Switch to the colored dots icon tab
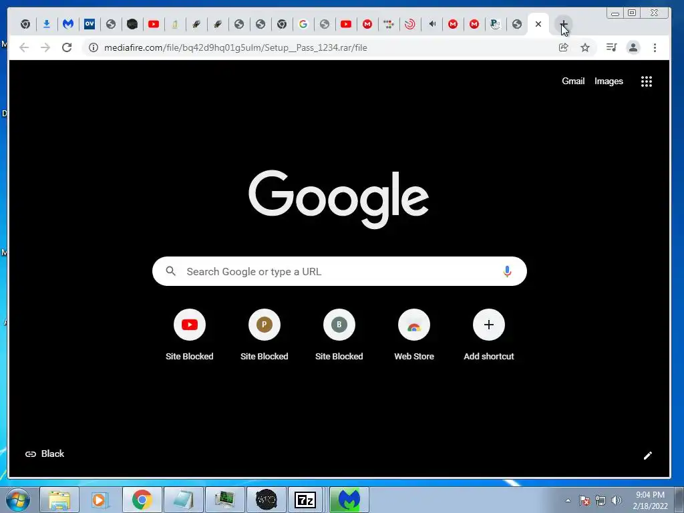The image size is (684, 513). [389, 24]
